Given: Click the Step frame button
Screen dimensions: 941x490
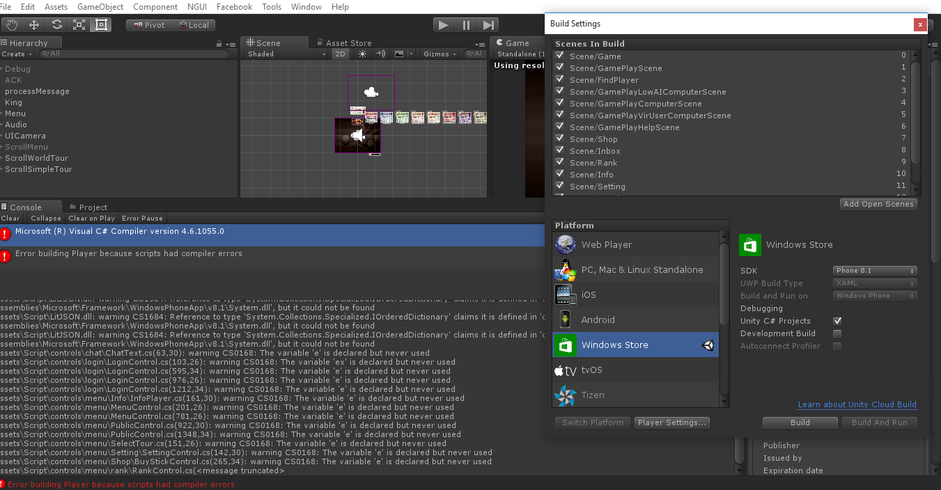Looking at the screenshot, I should [490, 25].
